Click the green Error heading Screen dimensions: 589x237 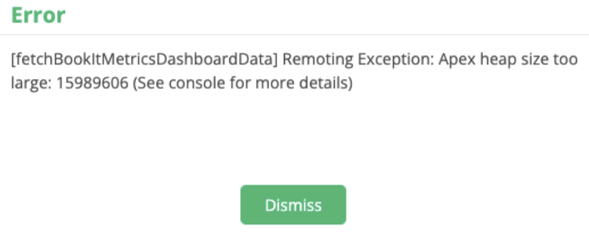(x=39, y=15)
